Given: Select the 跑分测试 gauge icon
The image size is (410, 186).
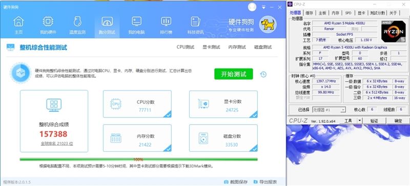Looking at the screenshot, I should [x=107, y=21].
